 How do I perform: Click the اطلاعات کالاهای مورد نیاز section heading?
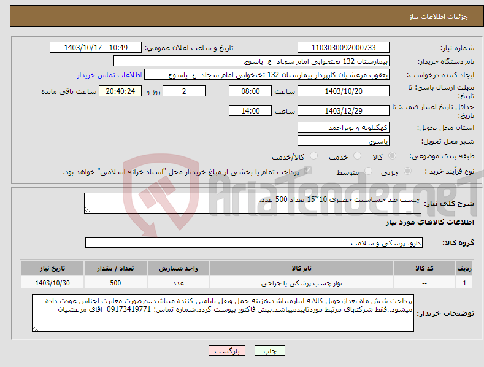429,222
